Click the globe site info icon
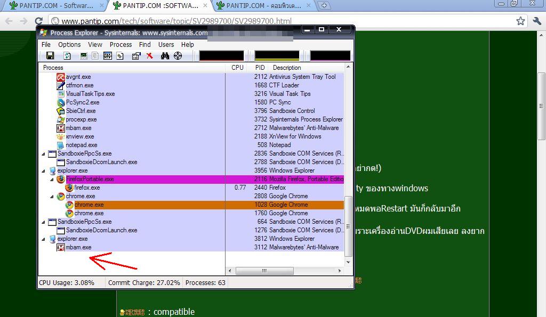The image size is (546, 317). tap(55, 21)
